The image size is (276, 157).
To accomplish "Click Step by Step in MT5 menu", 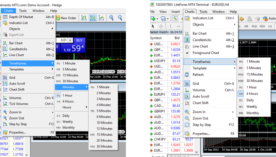I will [x=28, y=124].
